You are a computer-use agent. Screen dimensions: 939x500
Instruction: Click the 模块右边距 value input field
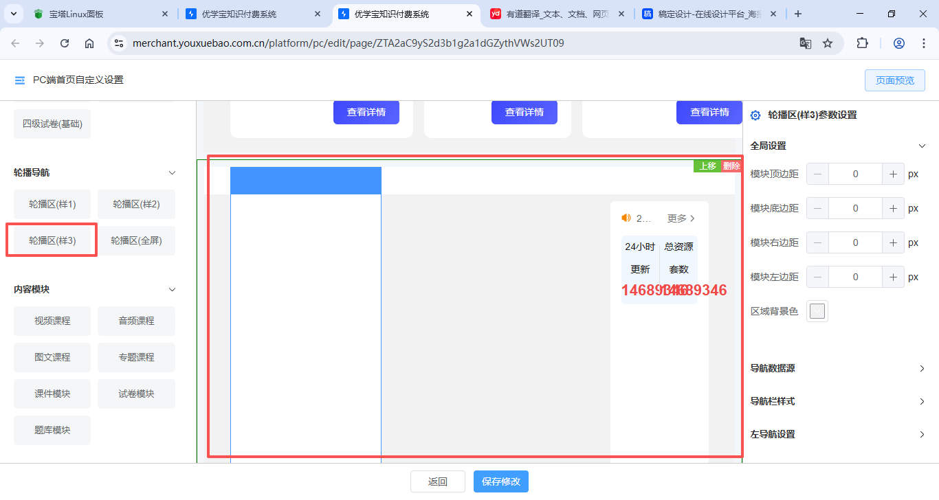point(855,242)
